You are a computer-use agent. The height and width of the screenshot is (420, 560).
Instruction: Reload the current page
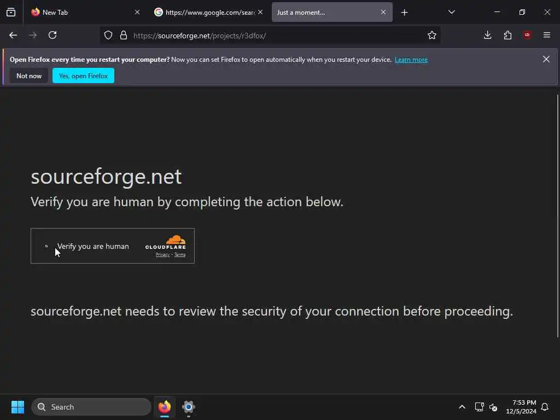coord(52,36)
